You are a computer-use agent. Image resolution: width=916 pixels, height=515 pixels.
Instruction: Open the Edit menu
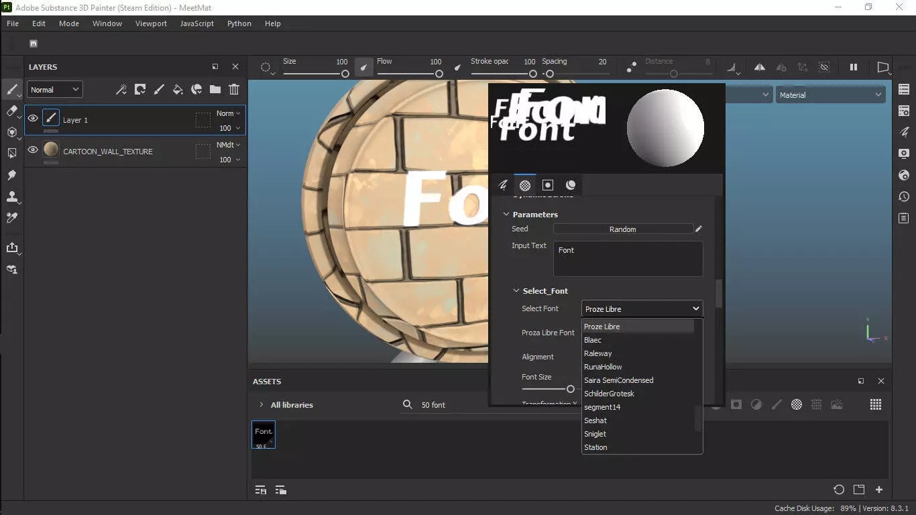(39, 23)
